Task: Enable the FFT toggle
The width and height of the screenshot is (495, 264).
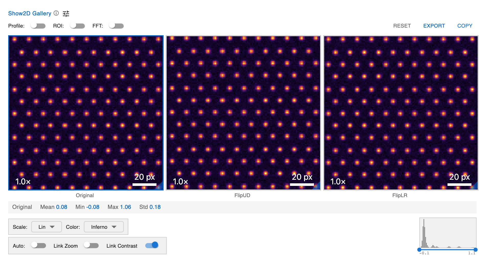Action: pos(116,26)
